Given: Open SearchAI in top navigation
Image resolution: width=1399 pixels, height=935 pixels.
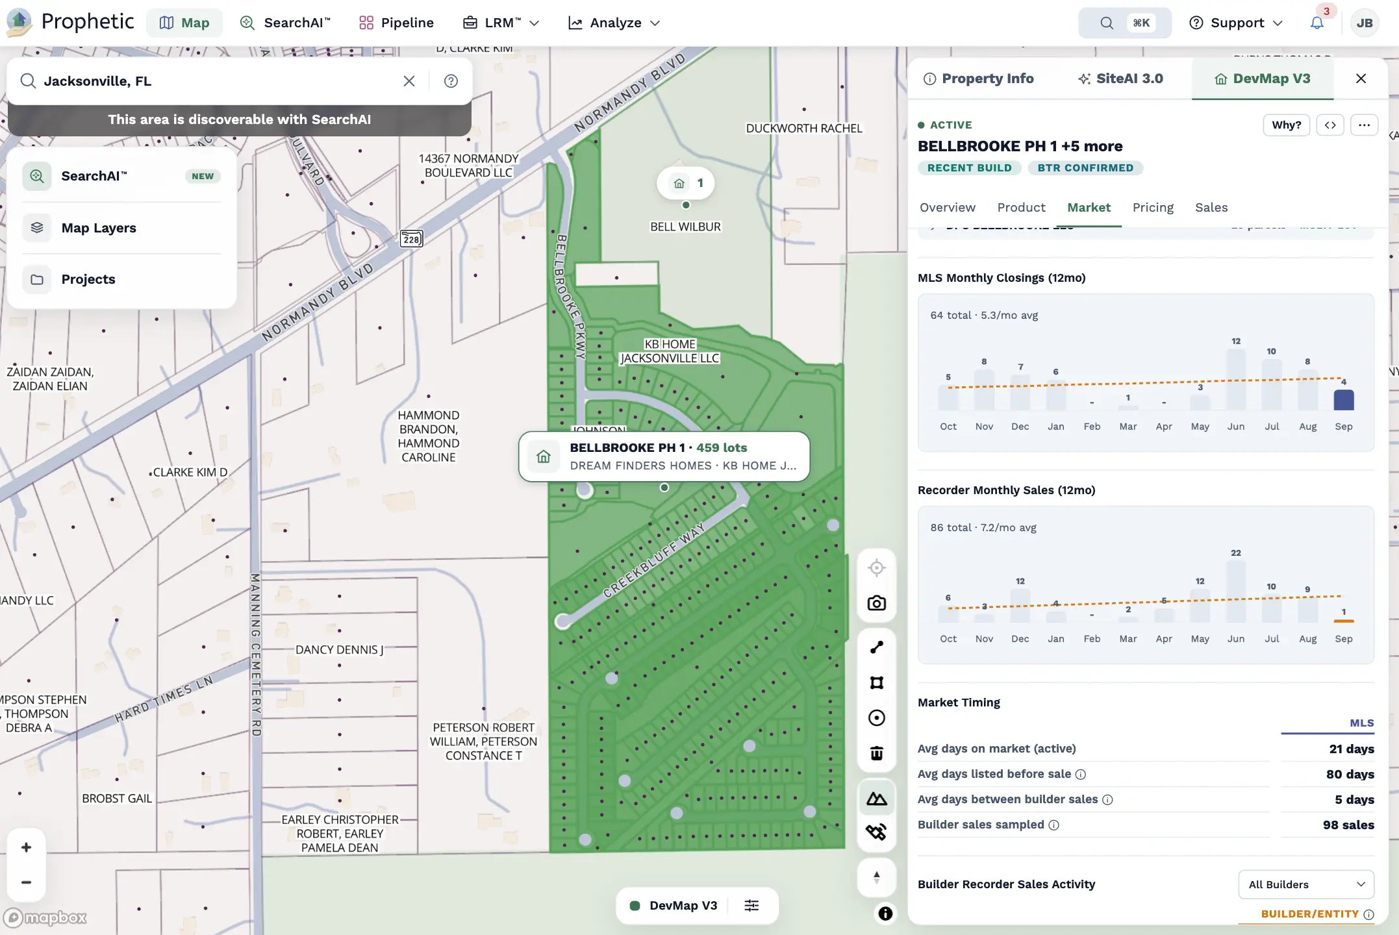Looking at the screenshot, I should pos(285,23).
